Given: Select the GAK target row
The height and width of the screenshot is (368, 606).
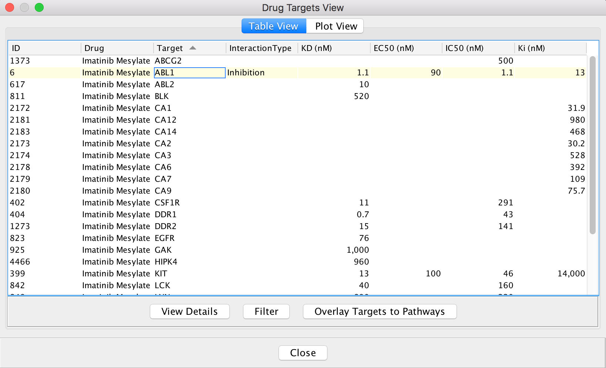Looking at the screenshot, I should coord(298,250).
